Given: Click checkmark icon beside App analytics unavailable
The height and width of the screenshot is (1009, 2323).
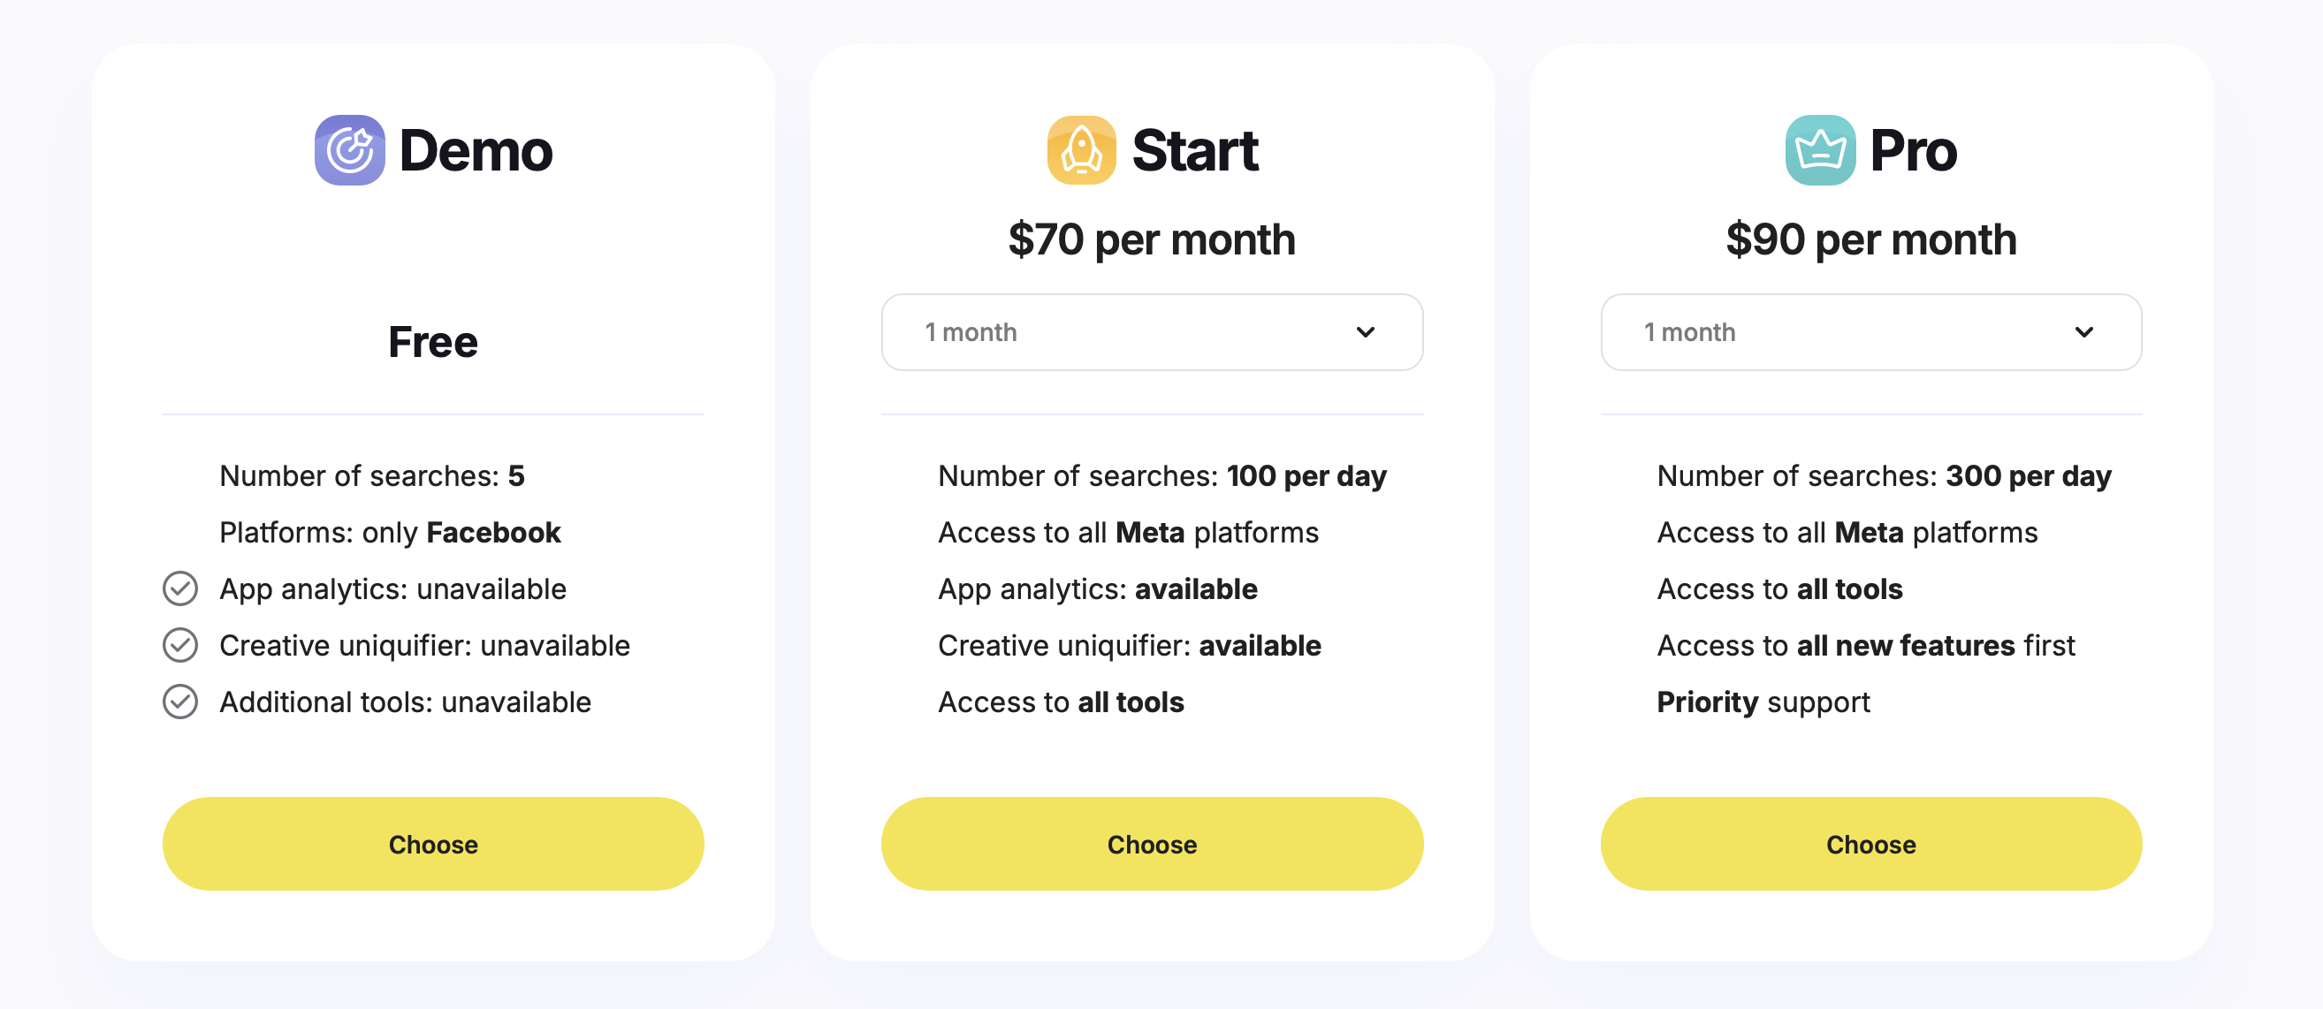Looking at the screenshot, I should click(180, 588).
